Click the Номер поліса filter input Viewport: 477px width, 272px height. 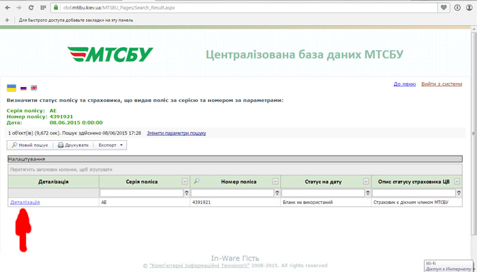point(232,192)
